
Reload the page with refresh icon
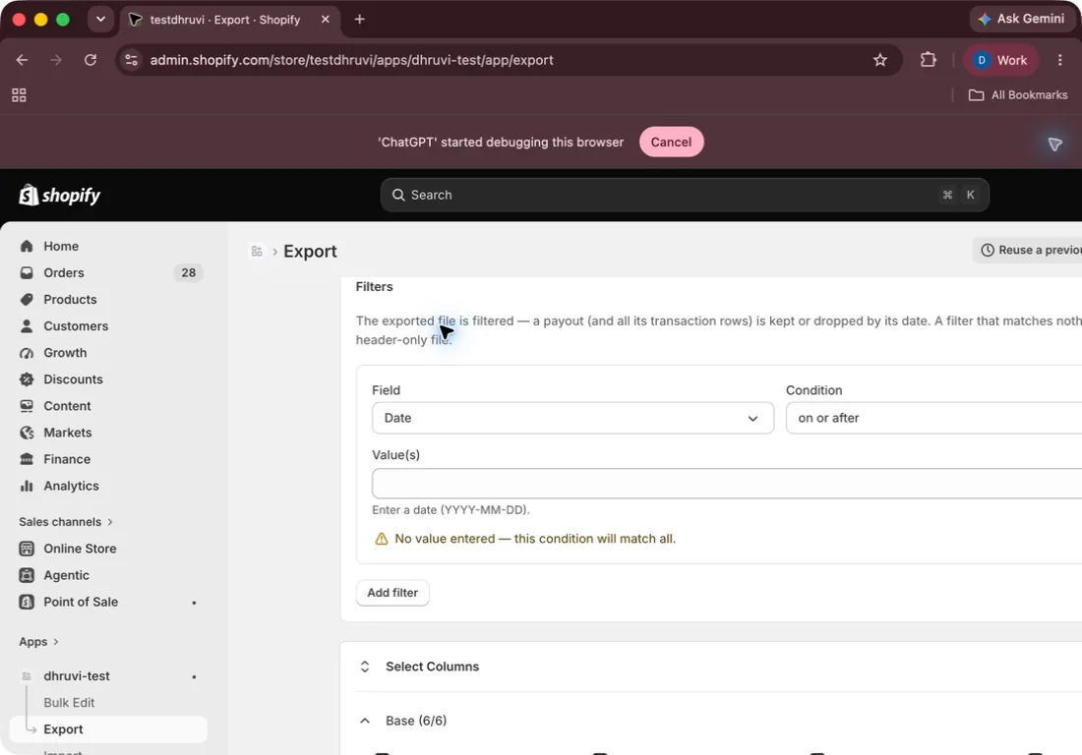[90, 60]
